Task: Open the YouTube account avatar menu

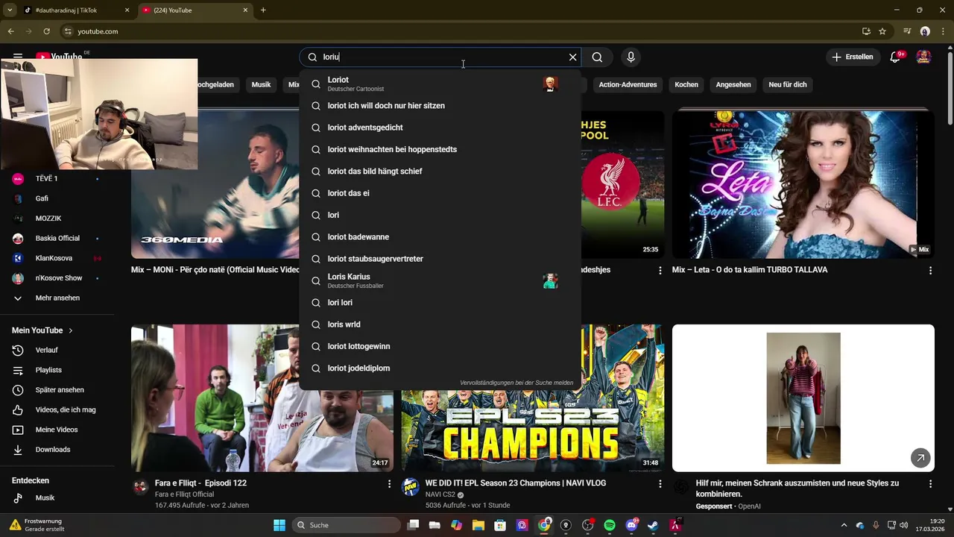Action: (923, 57)
